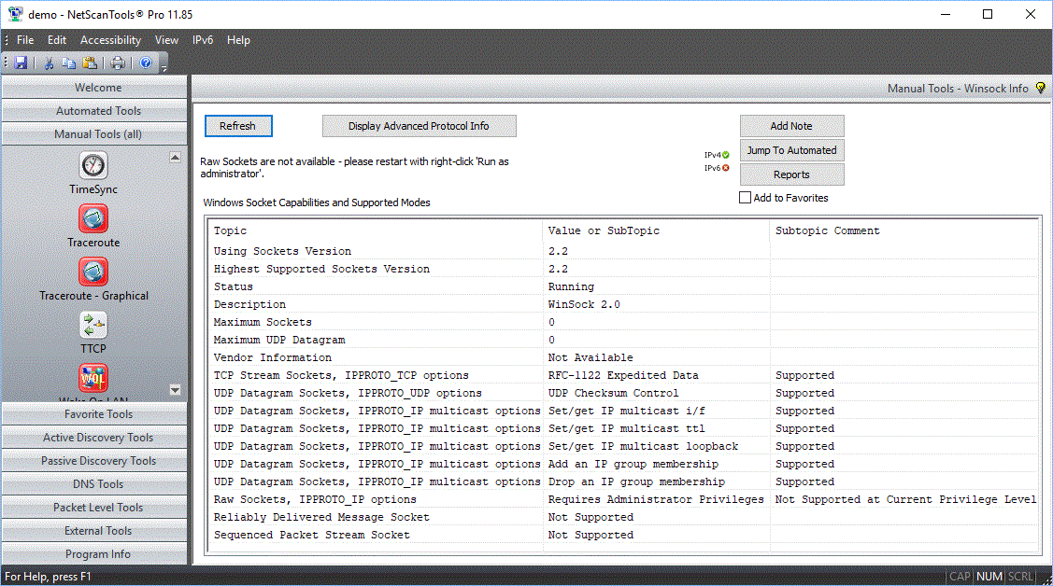This screenshot has width=1053, height=586.
Task: Click the Paste clipboard icon
Action: [x=90, y=63]
